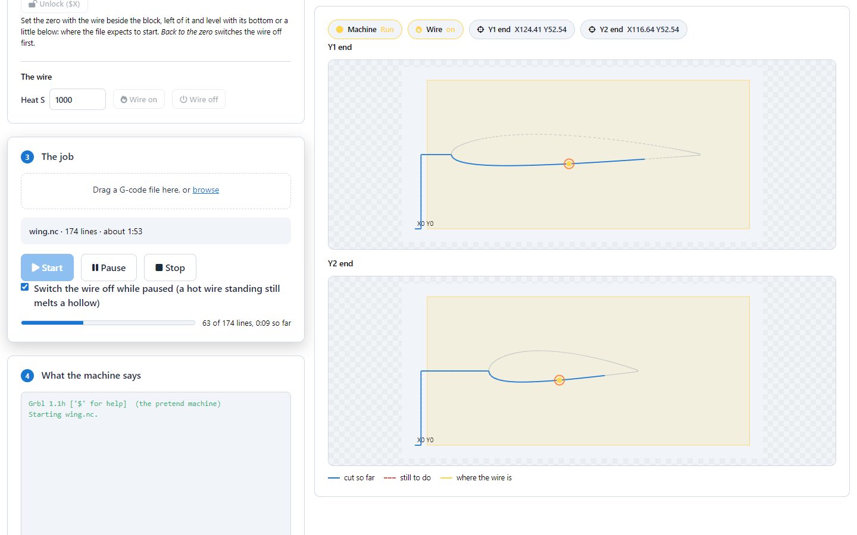
Task: Select the 'Y1 end' heading above top preview
Action: click(x=340, y=47)
